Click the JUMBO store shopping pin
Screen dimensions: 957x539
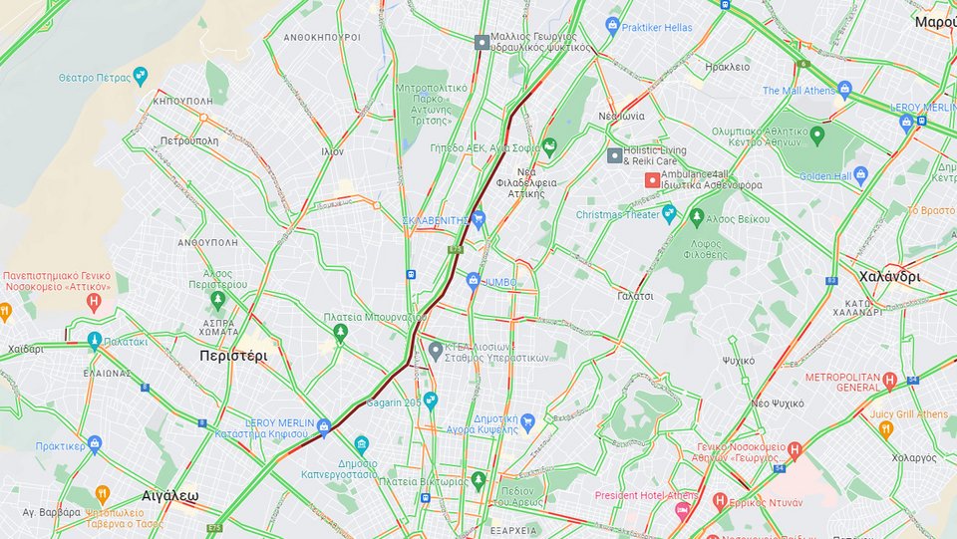[x=473, y=281]
